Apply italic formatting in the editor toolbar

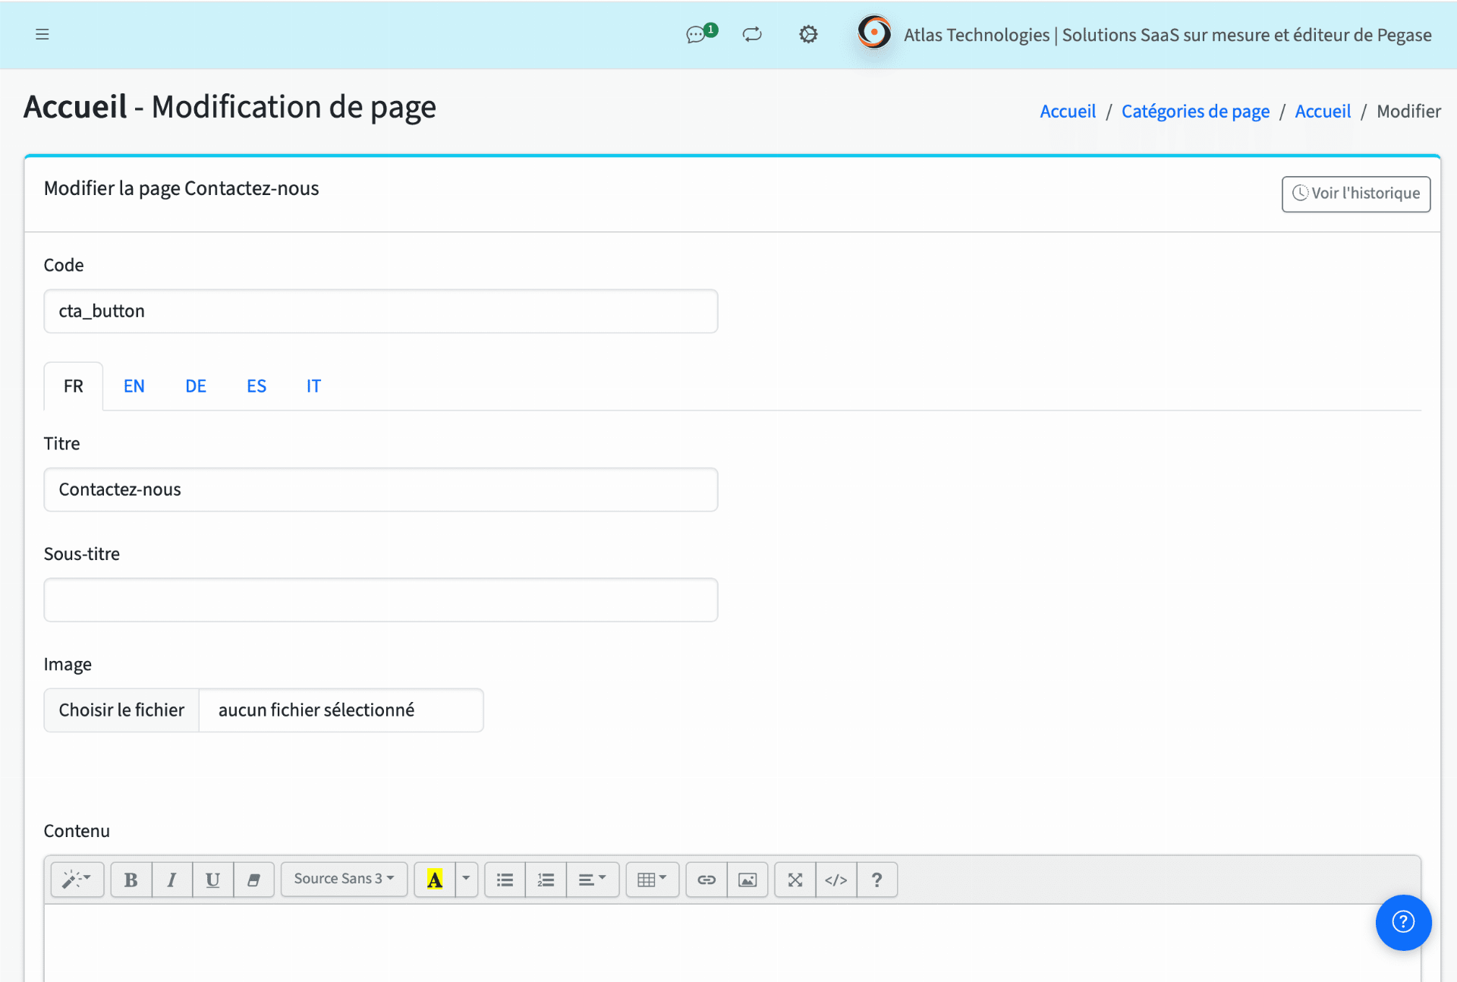[x=172, y=879]
